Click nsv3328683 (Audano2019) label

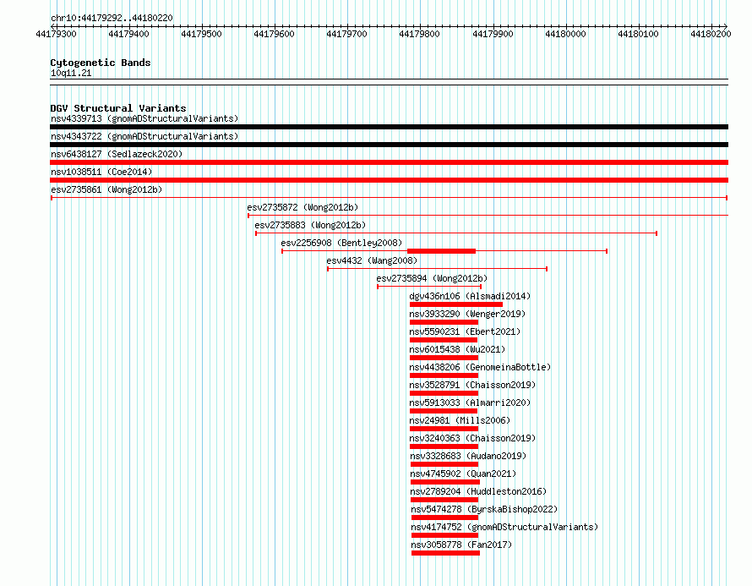[468, 456]
